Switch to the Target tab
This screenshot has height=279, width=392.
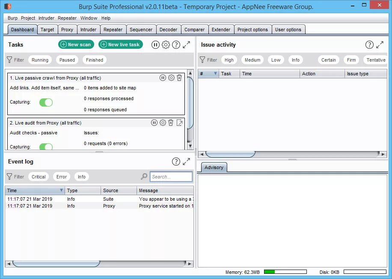47,30
